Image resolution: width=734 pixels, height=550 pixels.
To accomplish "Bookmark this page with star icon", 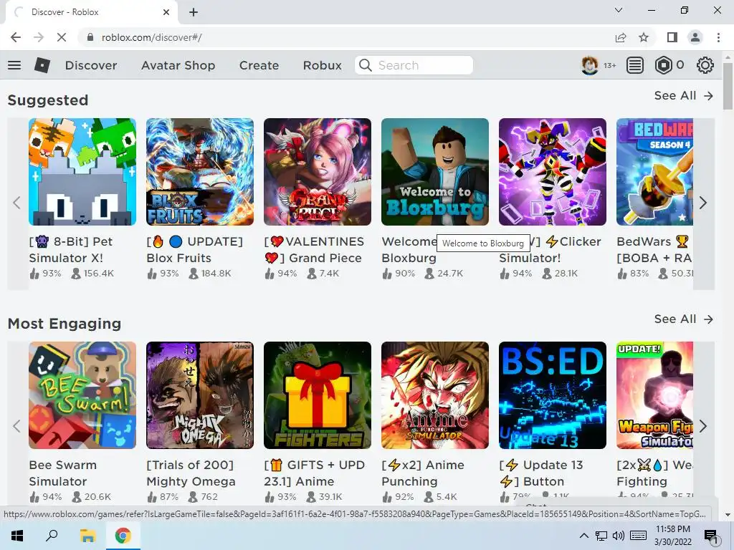I will [644, 37].
